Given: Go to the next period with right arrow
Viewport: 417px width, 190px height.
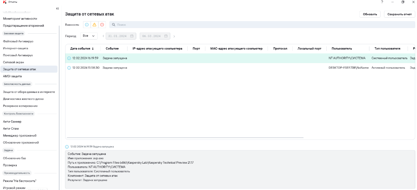Looking at the screenshot, I should tap(174, 36).
